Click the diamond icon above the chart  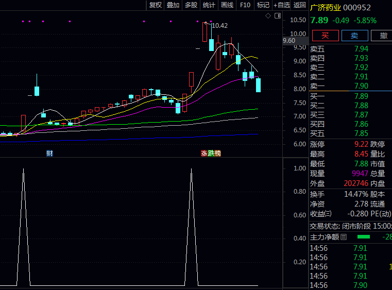click(268, 16)
